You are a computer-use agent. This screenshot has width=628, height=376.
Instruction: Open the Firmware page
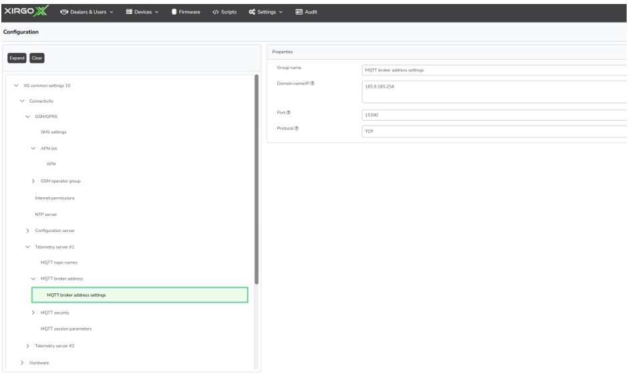coord(186,11)
